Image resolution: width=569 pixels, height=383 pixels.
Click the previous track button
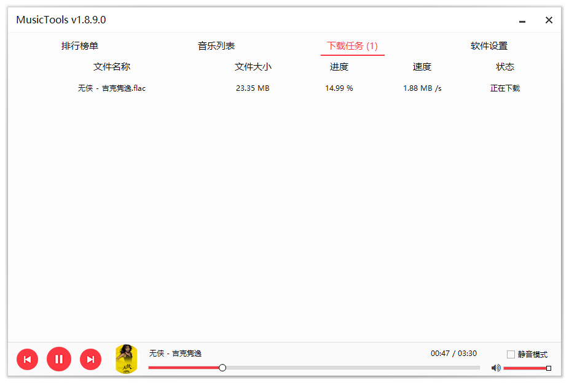(x=27, y=359)
